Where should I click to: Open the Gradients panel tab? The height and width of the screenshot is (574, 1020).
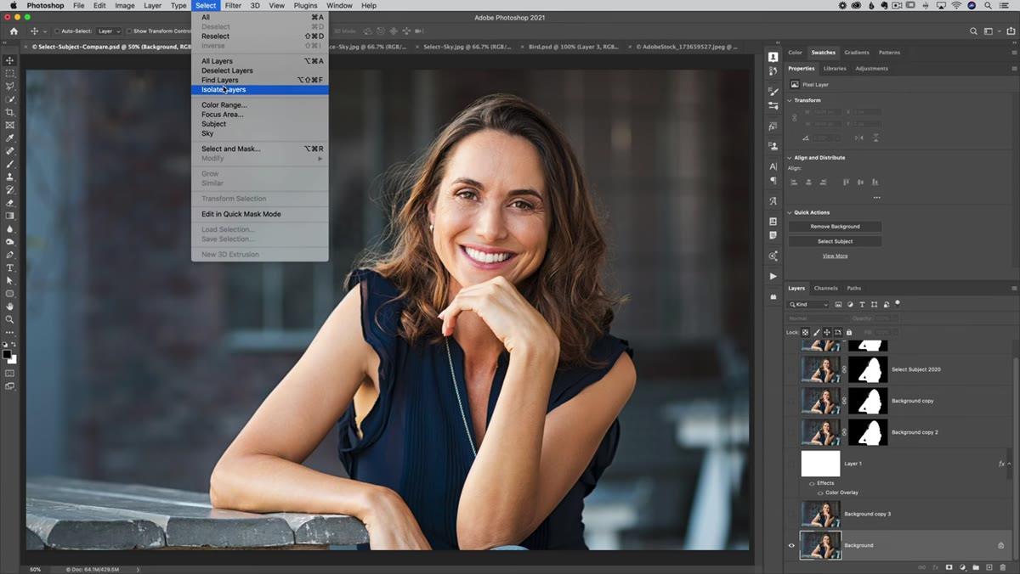pos(857,53)
